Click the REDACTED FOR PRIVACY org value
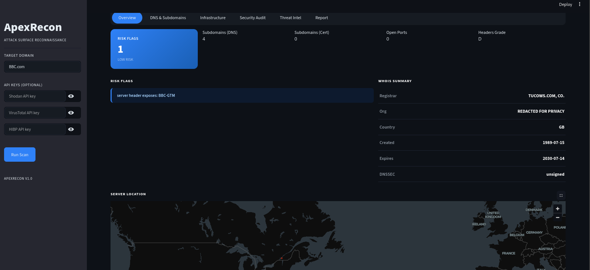The height and width of the screenshot is (270, 590). coord(541,111)
